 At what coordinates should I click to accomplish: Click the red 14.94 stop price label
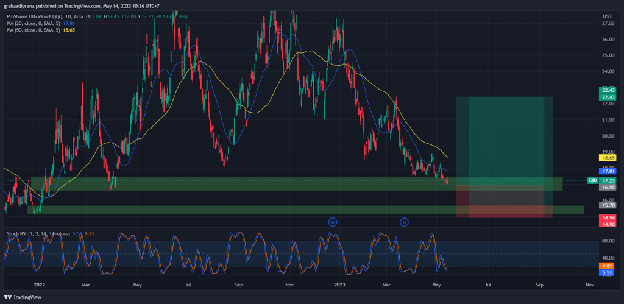click(x=608, y=217)
